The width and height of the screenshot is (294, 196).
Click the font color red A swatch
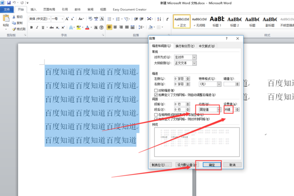(87, 27)
